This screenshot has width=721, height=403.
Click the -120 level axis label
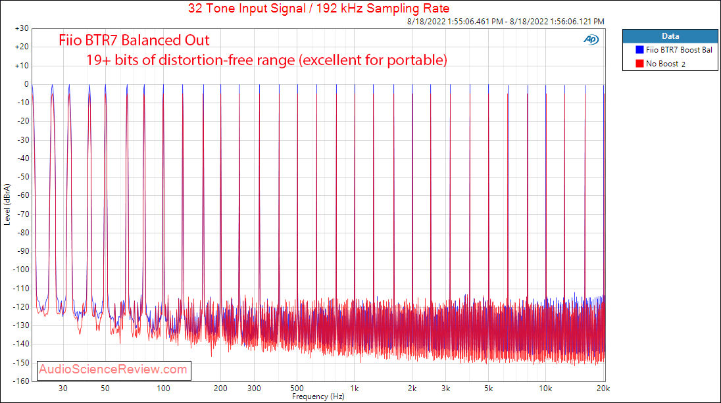(21, 306)
